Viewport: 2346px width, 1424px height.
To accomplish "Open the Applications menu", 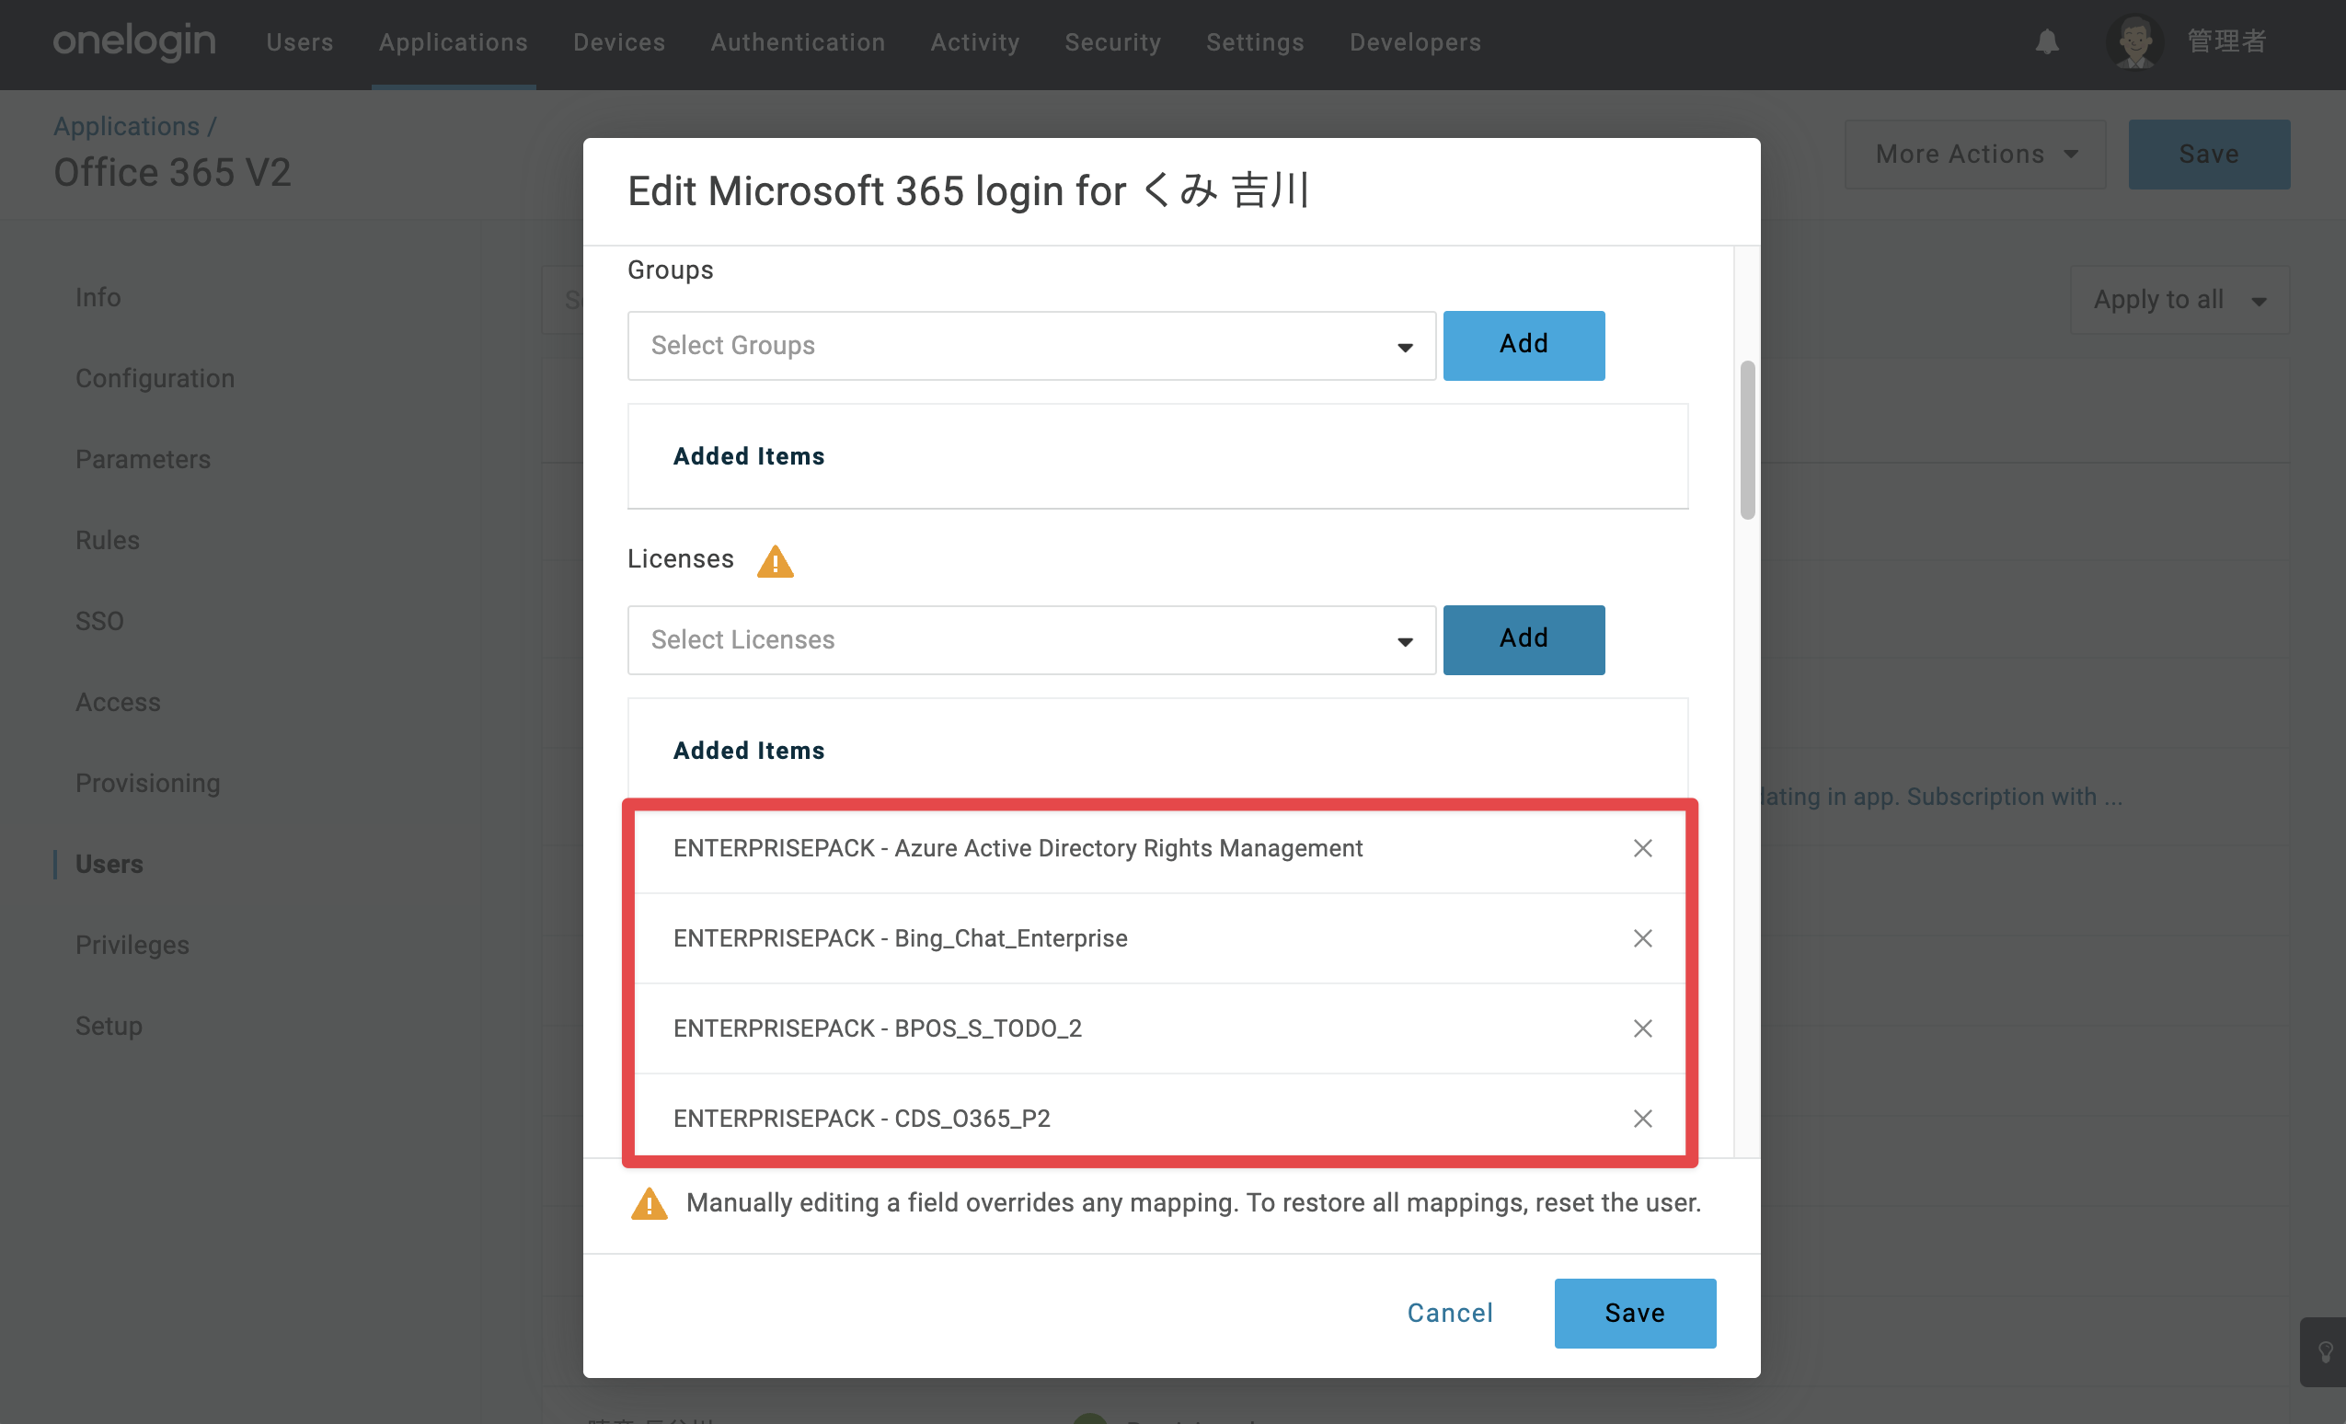I will pos(454,42).
